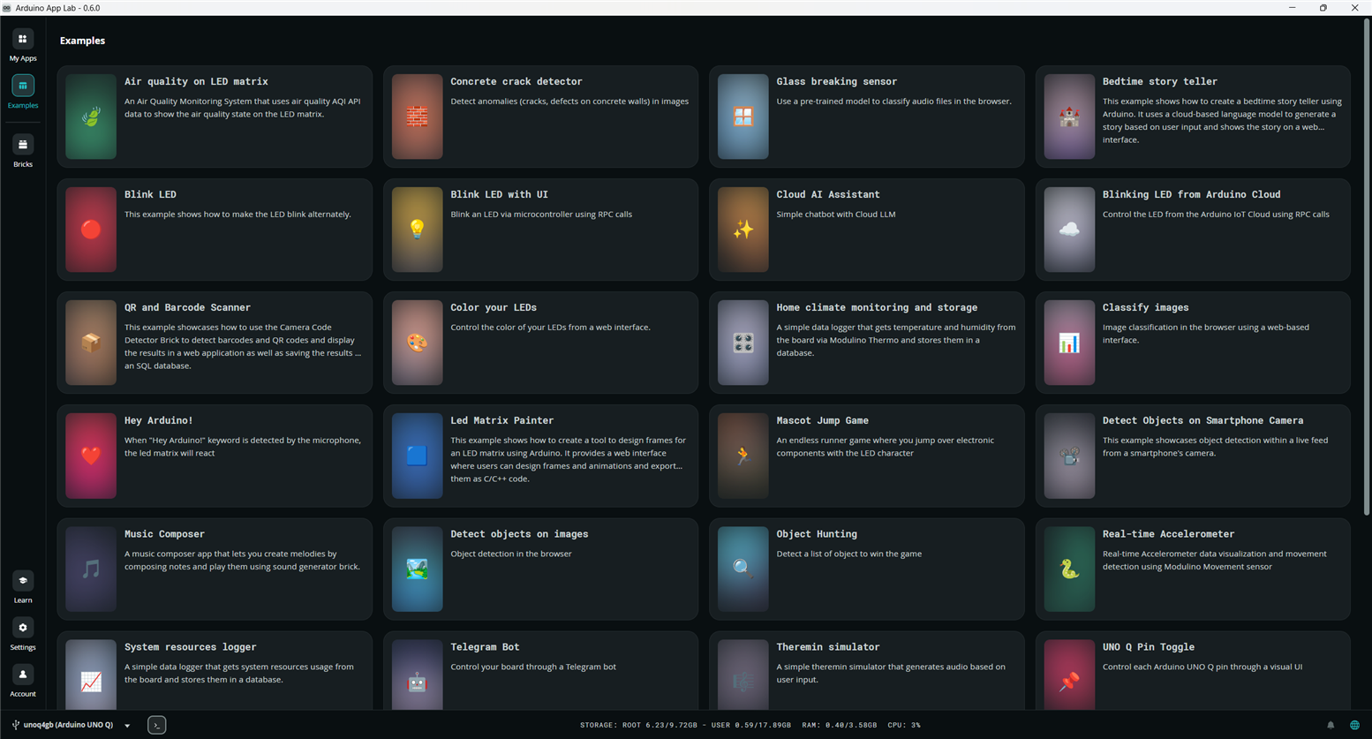Open Settings from the sidebar
The width and height of the screenshot is (1372, 739).
(x=23, y=634)
